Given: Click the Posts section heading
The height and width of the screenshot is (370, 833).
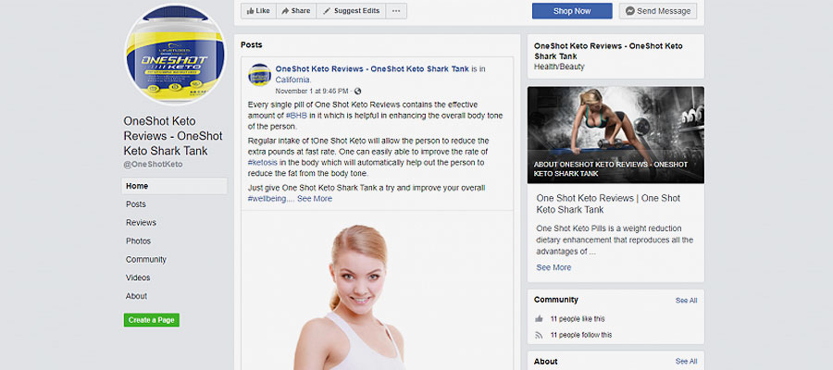Looking at the screenshot, I should click(251, 45).
